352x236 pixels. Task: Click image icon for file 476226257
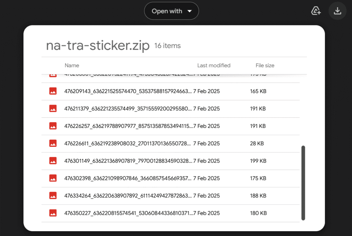[x=53, y=126]
